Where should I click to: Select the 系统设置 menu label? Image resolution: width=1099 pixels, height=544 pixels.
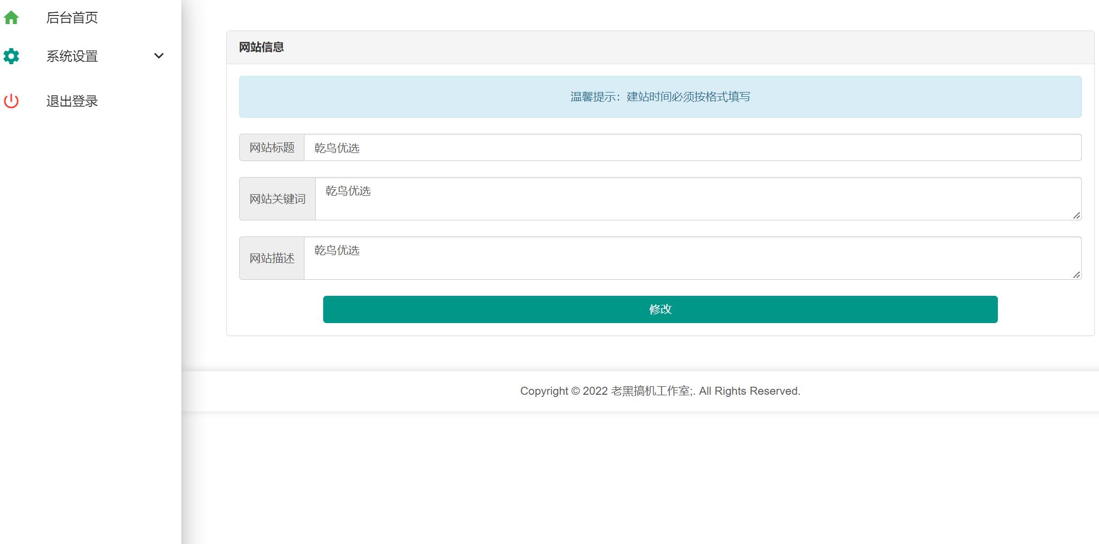point(72,56)
